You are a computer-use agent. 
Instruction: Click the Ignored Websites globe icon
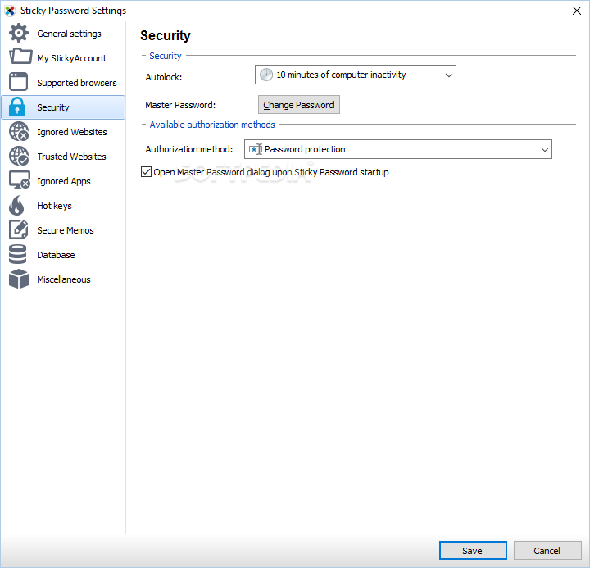pyautogui.click(x=19, y=131)
